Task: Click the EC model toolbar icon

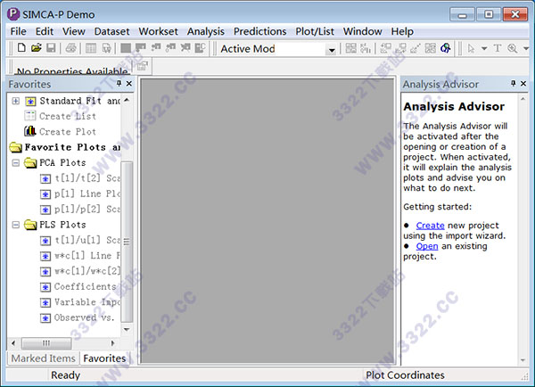Action: coord(200,48)
